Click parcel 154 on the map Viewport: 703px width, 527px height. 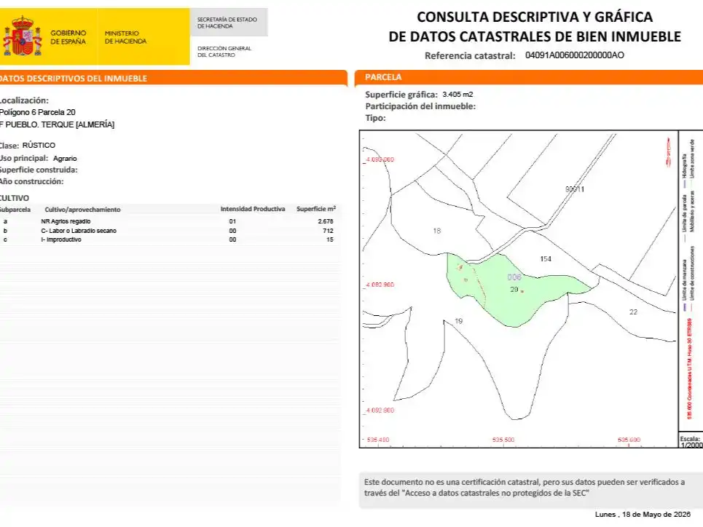(546, 258)
